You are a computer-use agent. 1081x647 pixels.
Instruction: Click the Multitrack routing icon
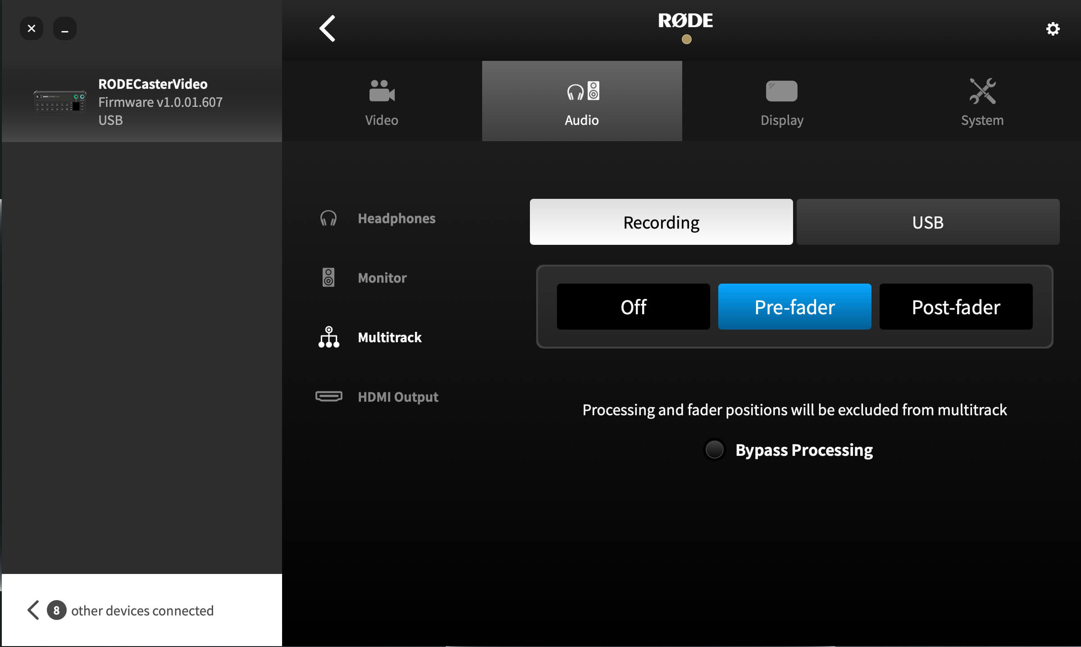pyautogui.click(x=329, y=337)
